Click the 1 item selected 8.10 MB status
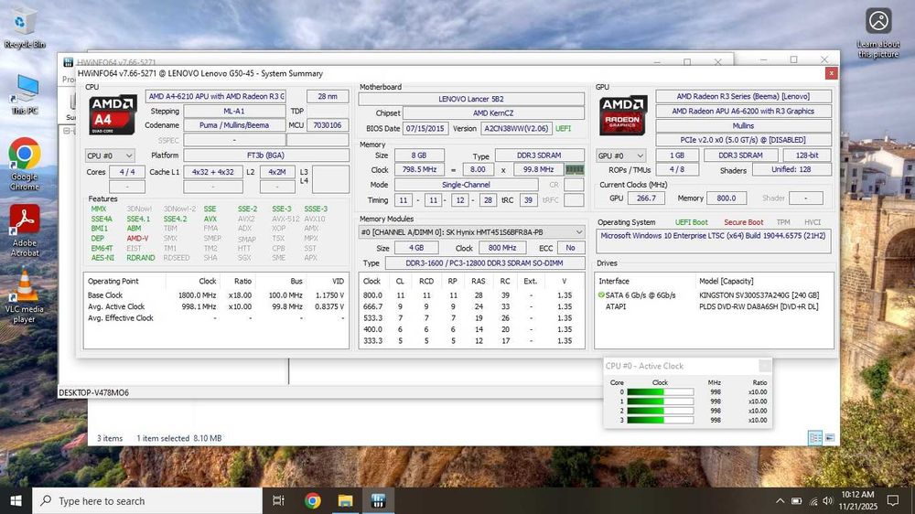This screenshot has height=514, width=915. [179, 437]
